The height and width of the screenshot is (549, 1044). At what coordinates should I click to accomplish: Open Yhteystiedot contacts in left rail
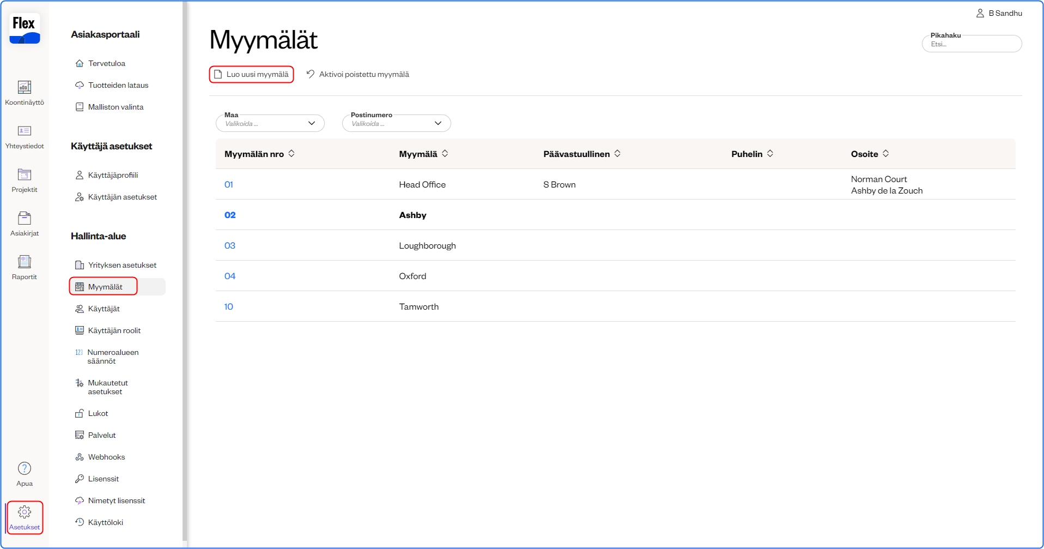pyautogui.click(x=25, y=131)
